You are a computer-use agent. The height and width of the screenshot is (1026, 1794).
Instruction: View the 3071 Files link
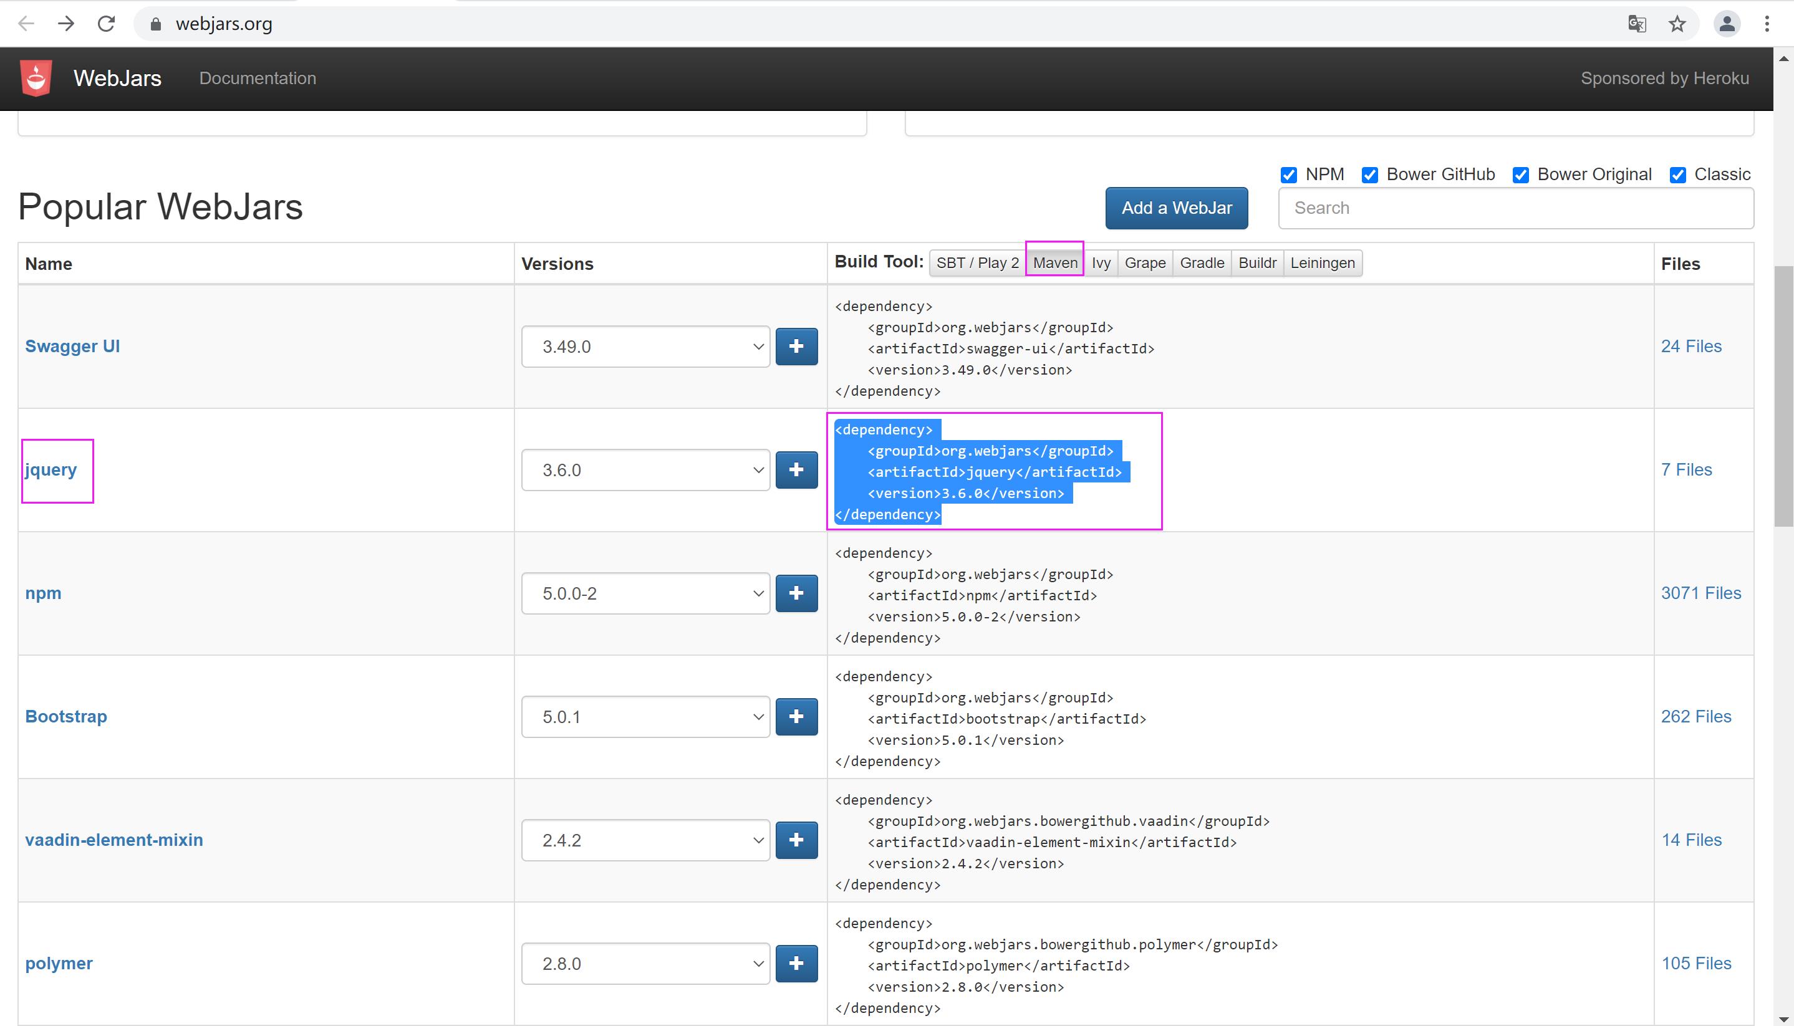(x=1701, y=593)
